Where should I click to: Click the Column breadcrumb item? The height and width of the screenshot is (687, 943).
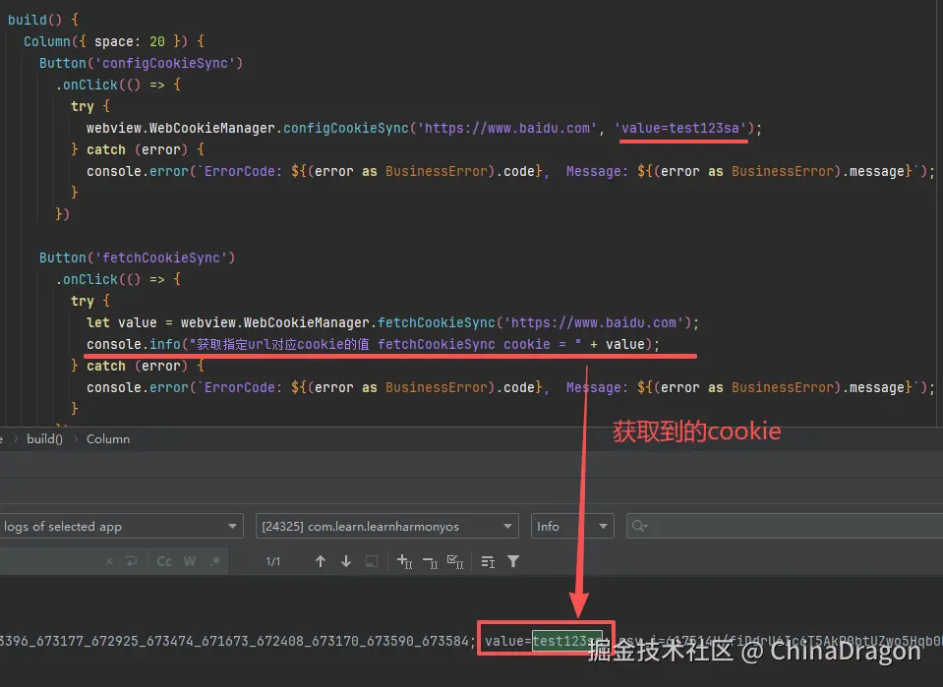point(107,438)
